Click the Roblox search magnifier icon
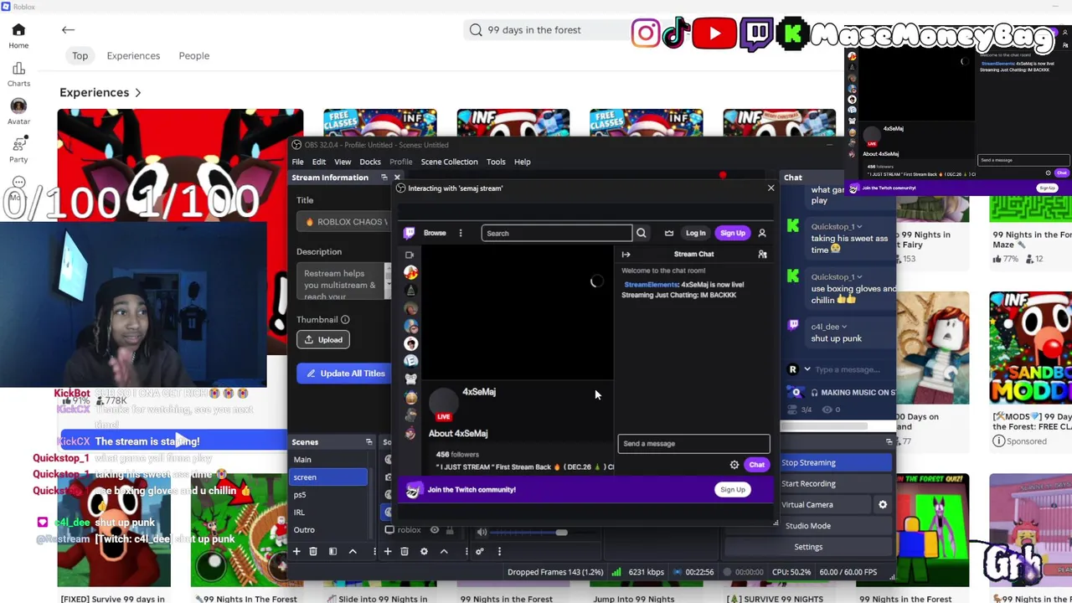1072x603 pixels. tap(476, 30)
